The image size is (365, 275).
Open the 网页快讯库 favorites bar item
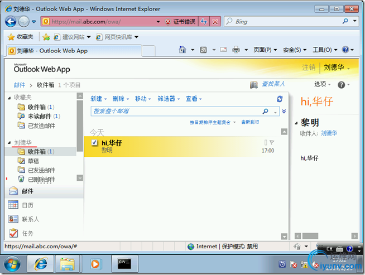point(117,37)
